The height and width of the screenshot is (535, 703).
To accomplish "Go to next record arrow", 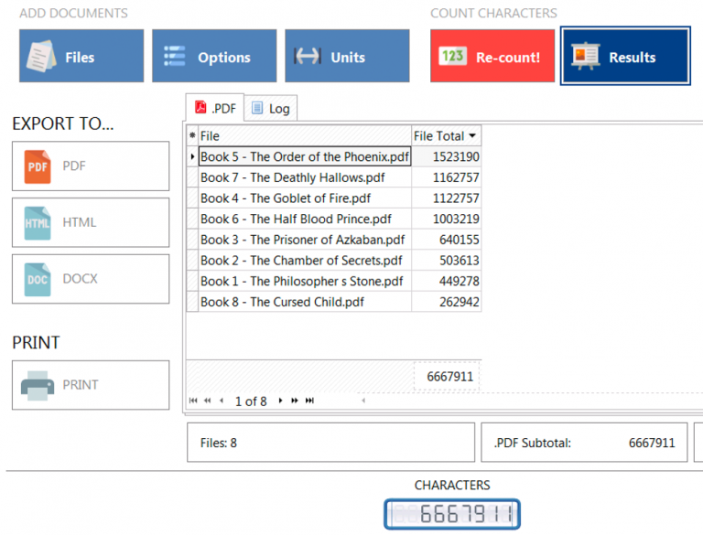I will (x=281, y=401).
